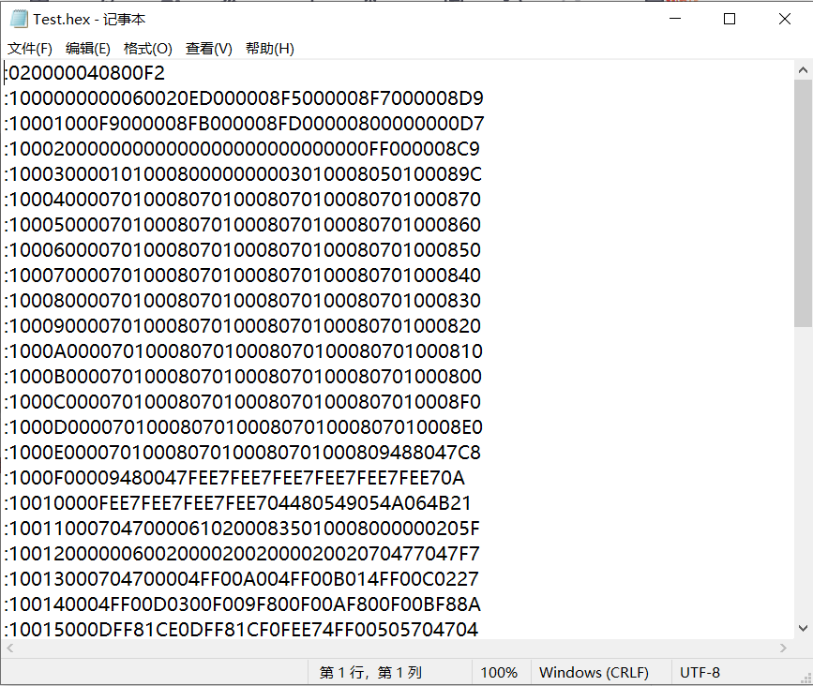This screenshot has width=813, height=686.
Task: Click the vertical scrollbar up arrow
Action: point(803,70)
